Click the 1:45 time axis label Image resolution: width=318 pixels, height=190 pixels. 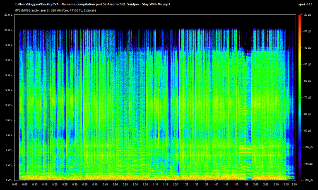(x=226, y=185)
